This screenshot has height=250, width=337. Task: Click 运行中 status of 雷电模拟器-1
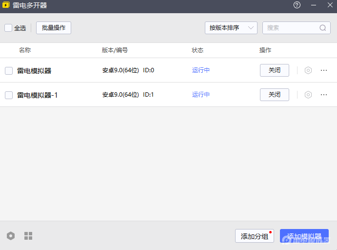[201, 95]
